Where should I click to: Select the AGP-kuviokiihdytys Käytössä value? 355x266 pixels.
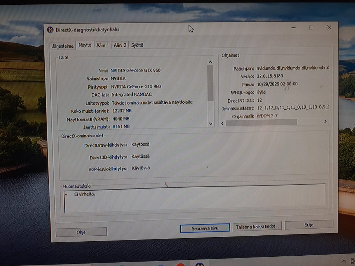[141, 168]
